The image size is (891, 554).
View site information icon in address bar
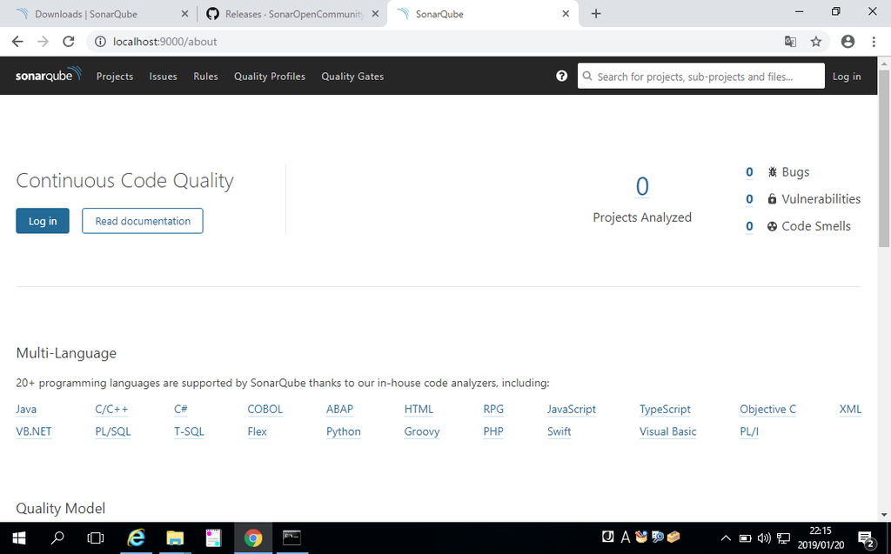100,42
